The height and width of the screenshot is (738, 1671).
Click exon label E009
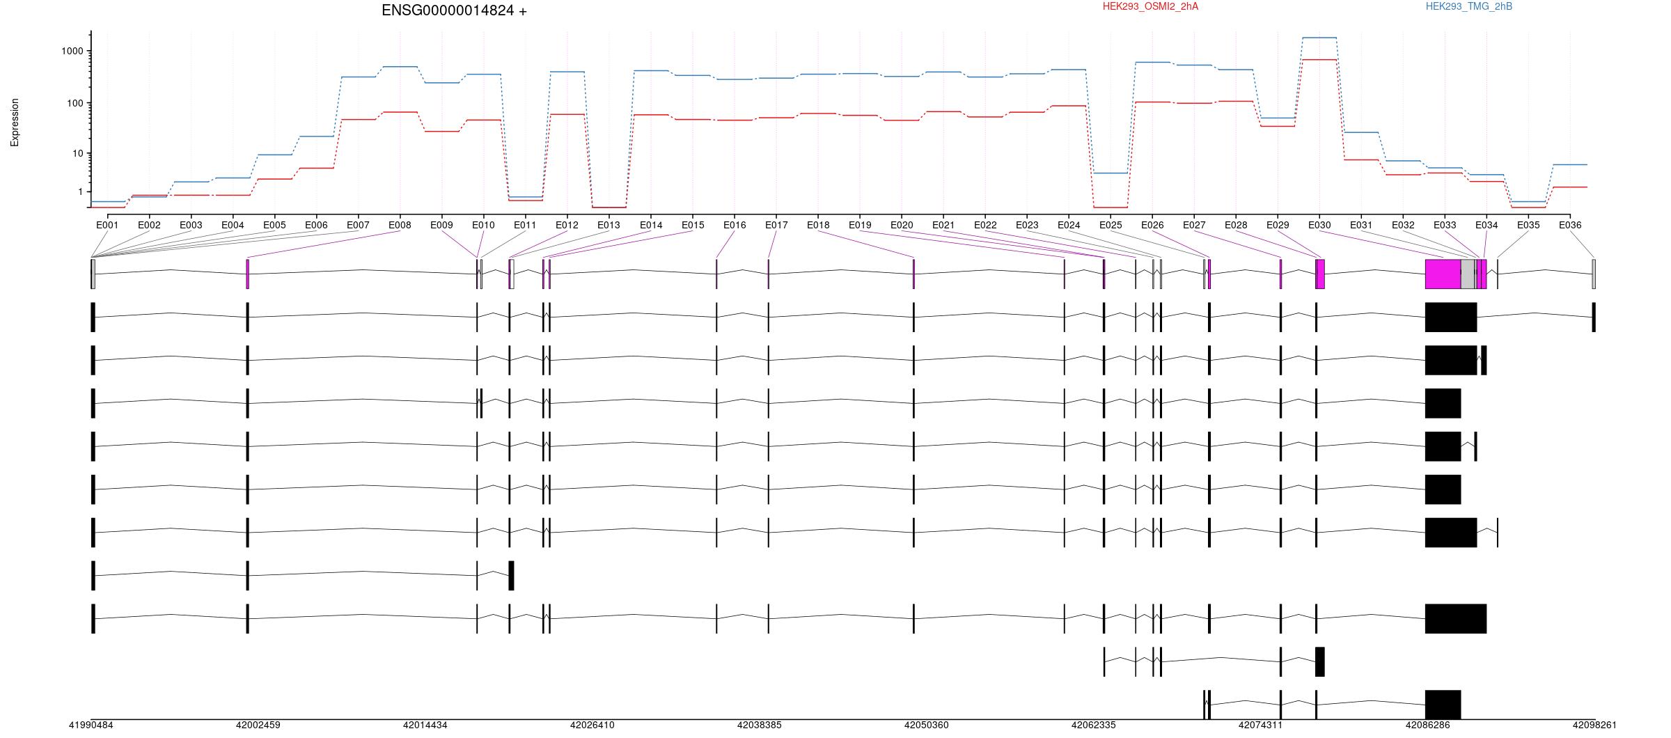tap(441, 225)
